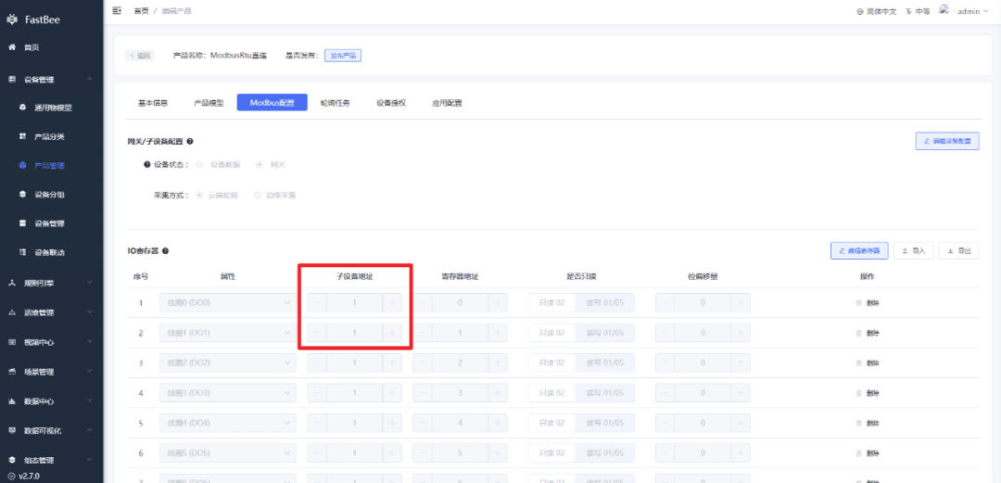This screenshot has width=1001, height=483.
Task: Click the 数据中心 chart icon in sidebar
Action: [11, 401]
